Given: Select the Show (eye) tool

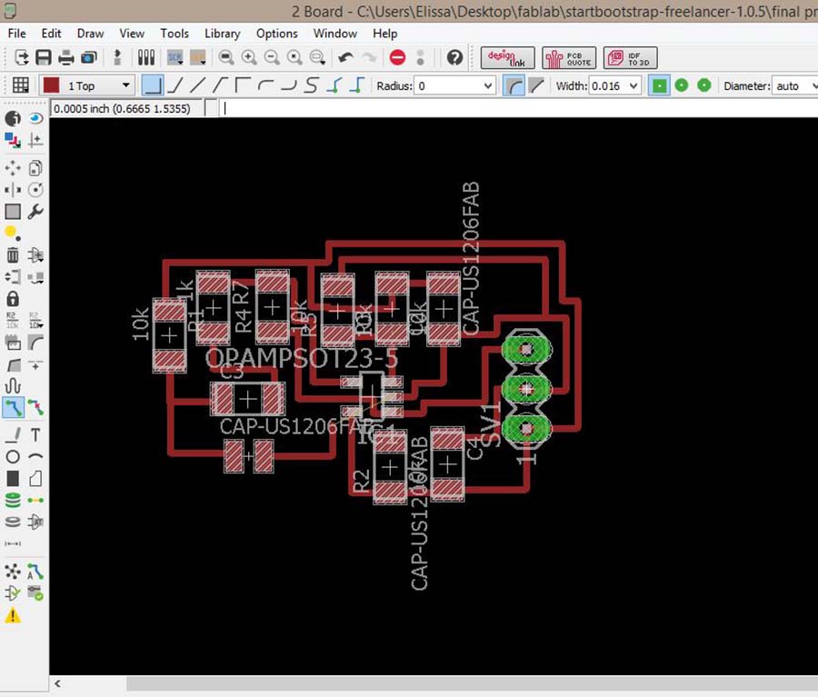Looking at the screenshot, I should [35, 118].
